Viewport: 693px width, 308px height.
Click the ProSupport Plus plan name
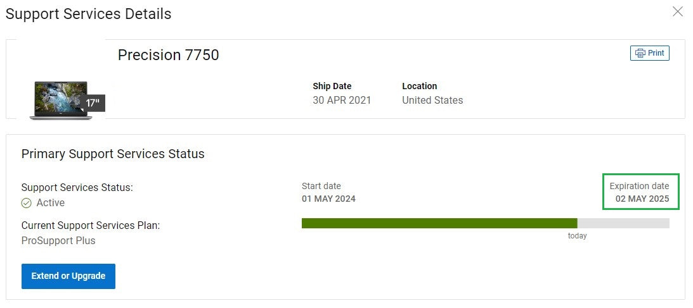pyautogui.click(x=58, y=240)
